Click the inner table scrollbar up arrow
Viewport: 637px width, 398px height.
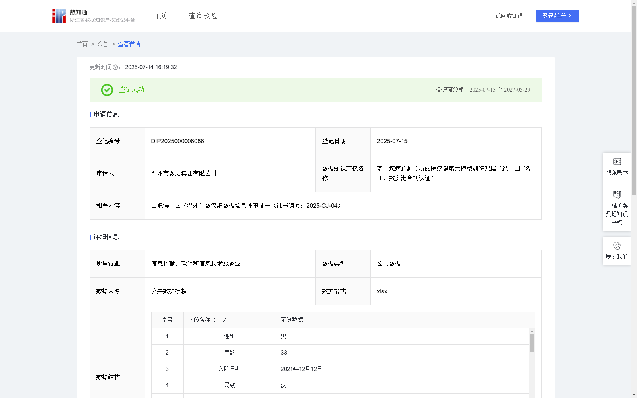(x=532, y=332)
